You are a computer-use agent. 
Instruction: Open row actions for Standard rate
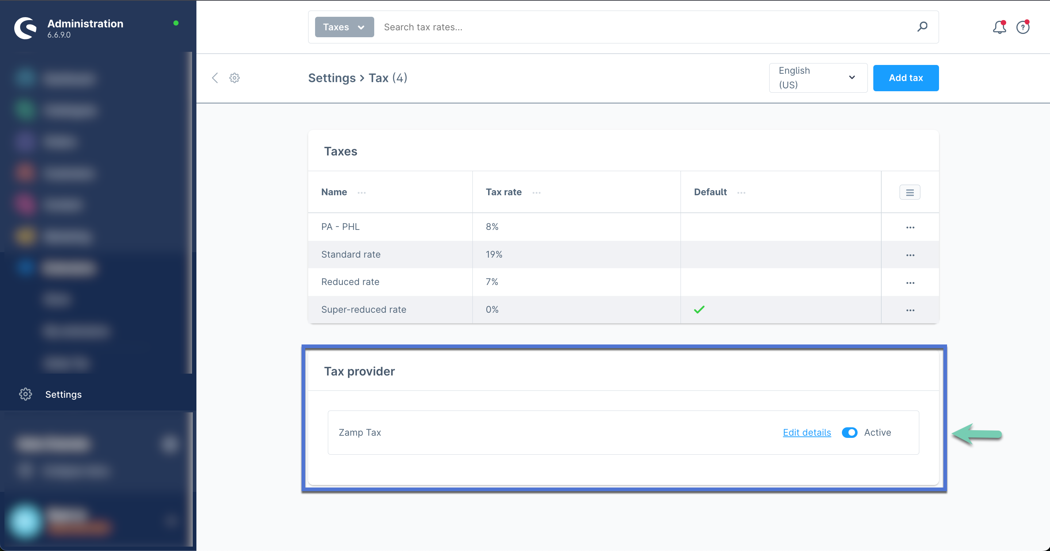coord(910,255)
